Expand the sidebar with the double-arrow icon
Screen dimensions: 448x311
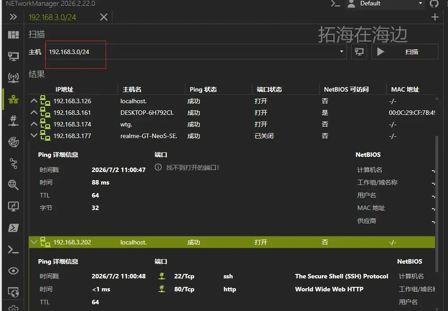pos(13,17)
